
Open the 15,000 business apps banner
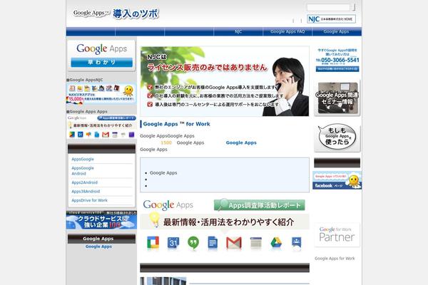[x=101, y=93]
